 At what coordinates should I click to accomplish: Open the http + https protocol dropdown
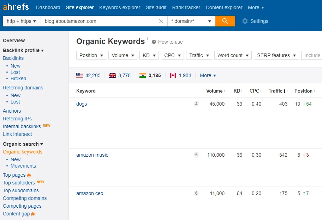(x=22, y=21)
